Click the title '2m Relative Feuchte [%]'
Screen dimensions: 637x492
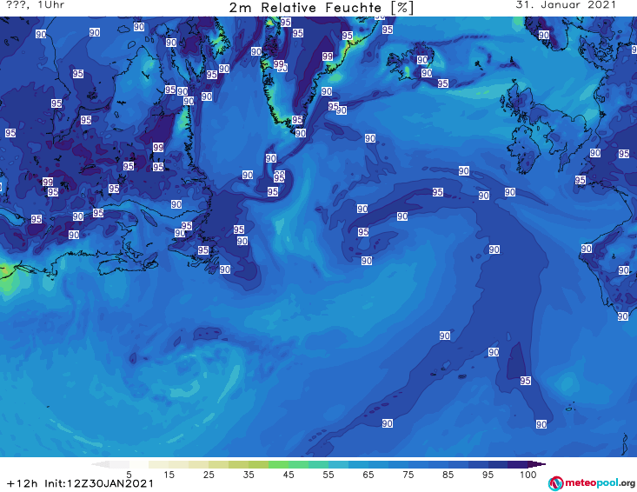pos(322,7)
